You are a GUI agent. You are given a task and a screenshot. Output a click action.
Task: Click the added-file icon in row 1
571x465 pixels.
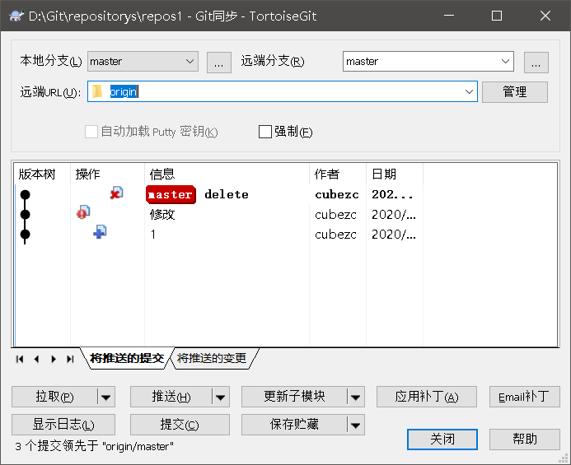tap(100, 232)
